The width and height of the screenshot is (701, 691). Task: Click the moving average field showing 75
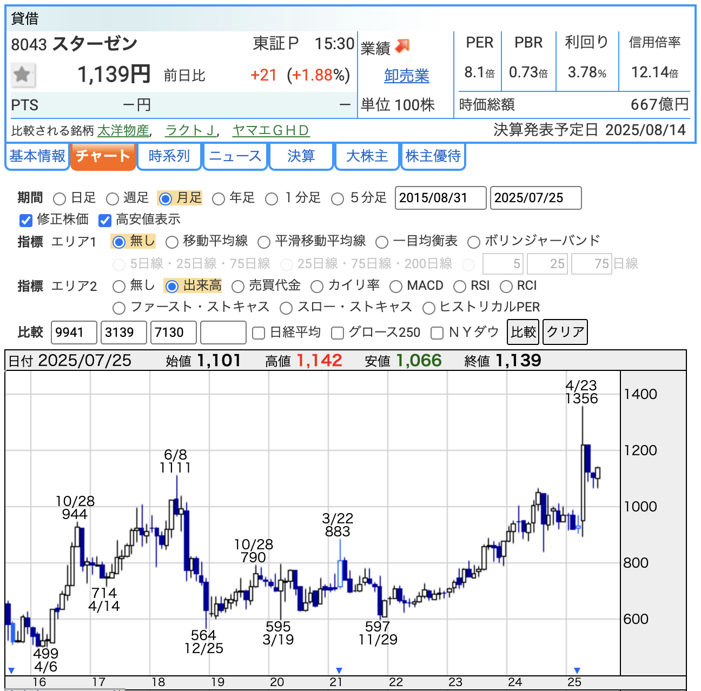tap(592, 264)
